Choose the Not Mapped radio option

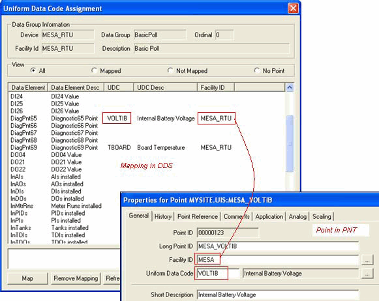point(170,70)
